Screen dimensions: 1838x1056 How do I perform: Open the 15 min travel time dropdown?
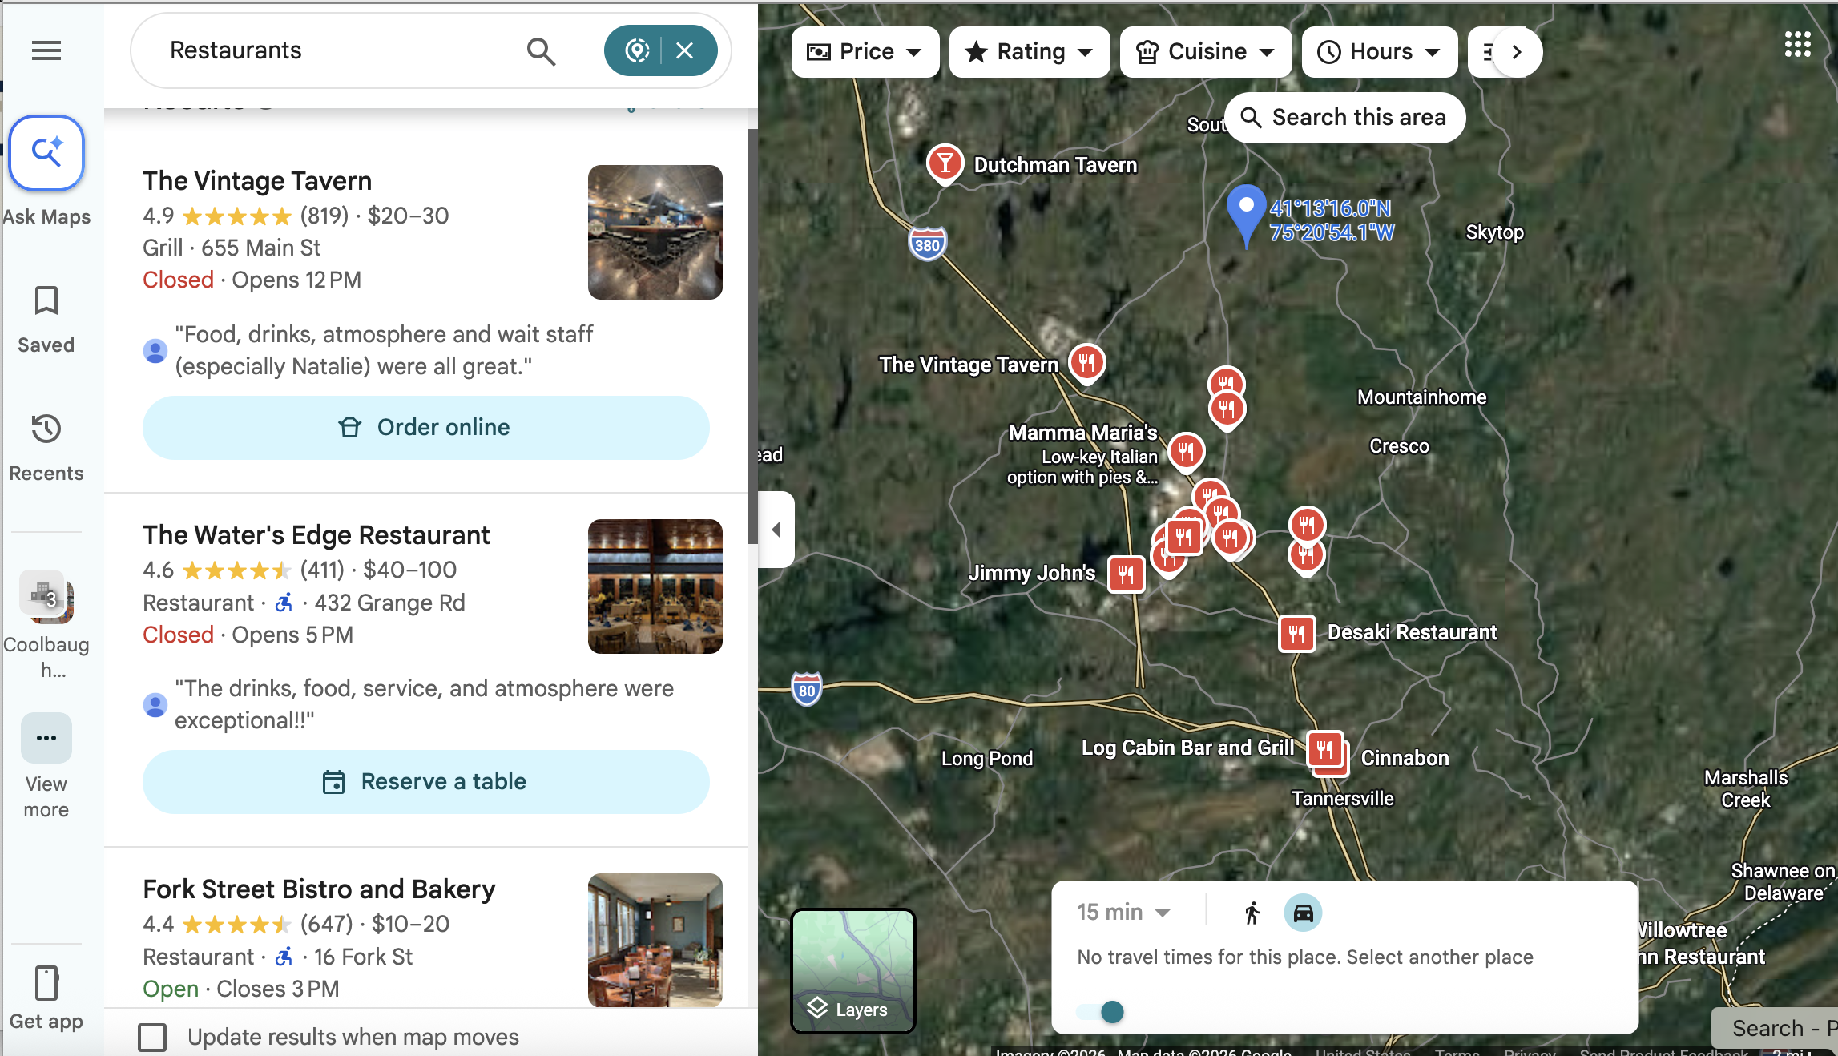pos(1123,913)
